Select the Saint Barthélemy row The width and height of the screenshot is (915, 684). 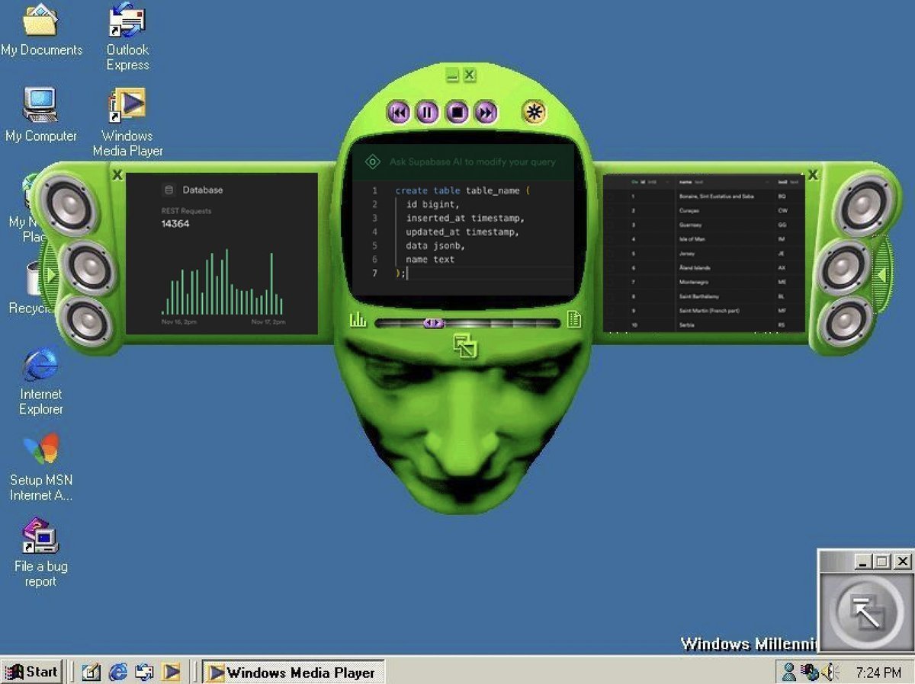[705, 296]
